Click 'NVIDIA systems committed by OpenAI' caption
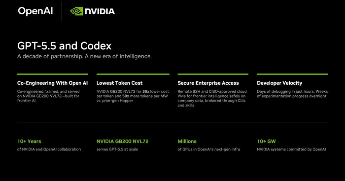Image resolution: width=345 pixels, height=181 pixels. tap(291, 149)
